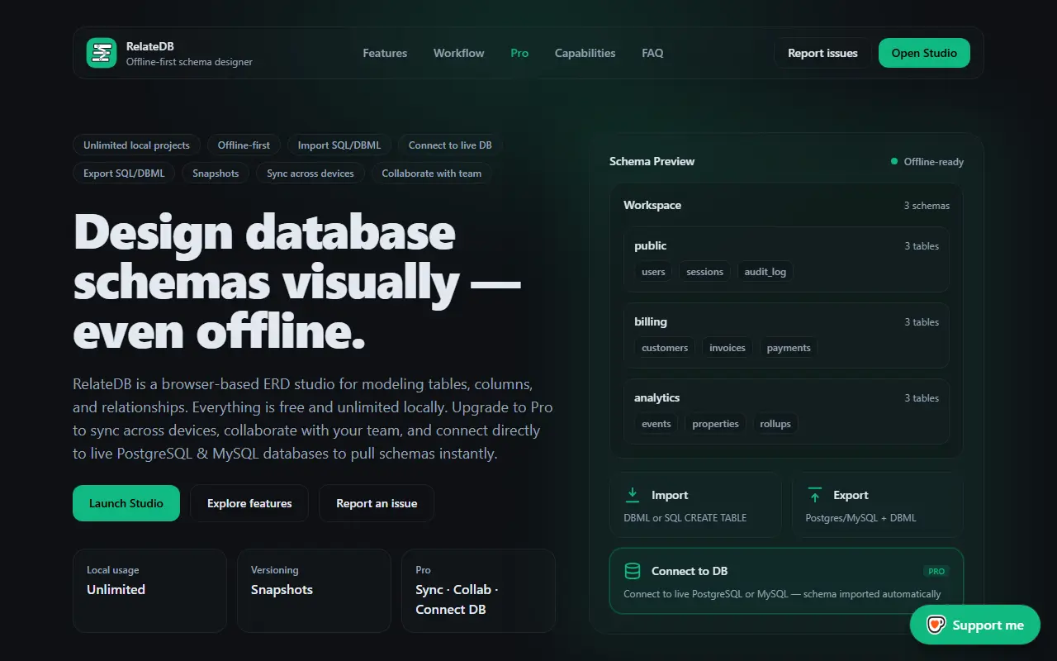Viewport: 1057px width, 661px height.
Task: Click the RelateDB logo icon
Action: point(102,53)
